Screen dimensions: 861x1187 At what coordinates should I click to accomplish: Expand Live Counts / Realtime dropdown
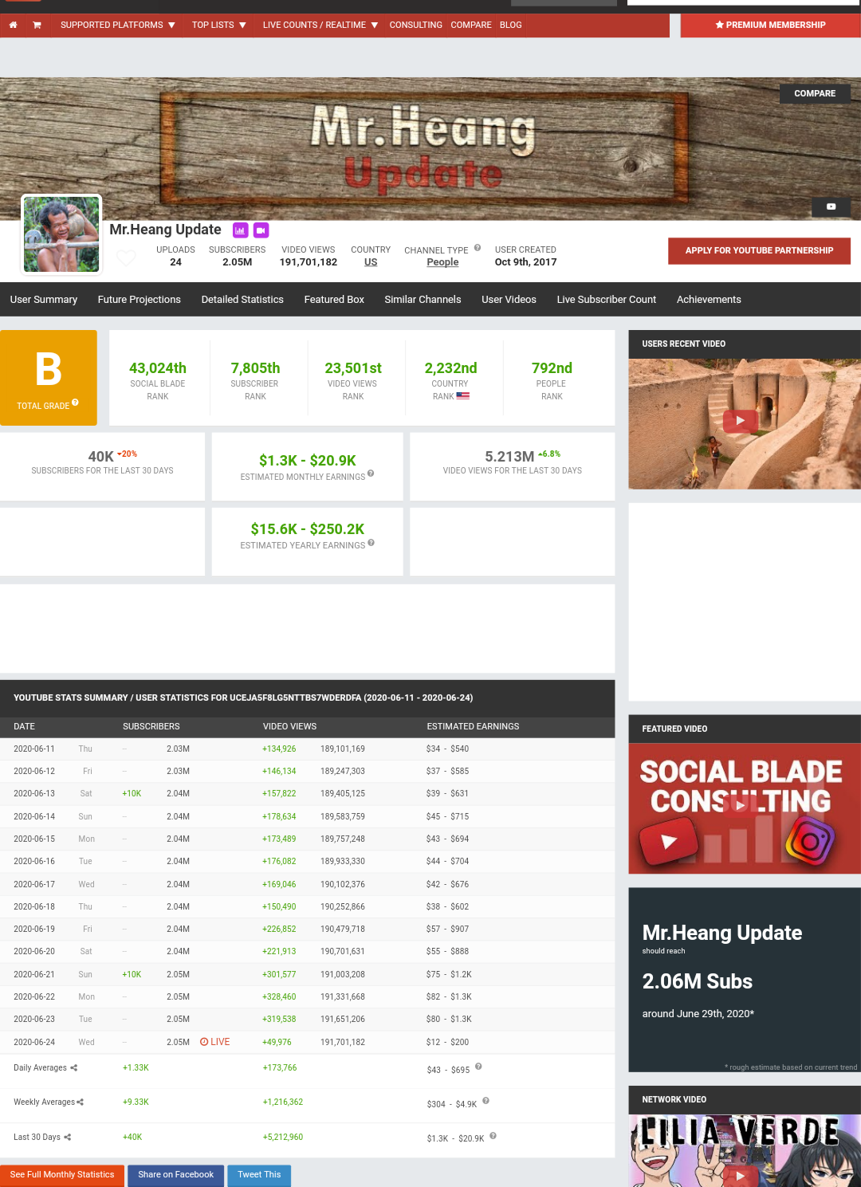(x=320, y=26)
